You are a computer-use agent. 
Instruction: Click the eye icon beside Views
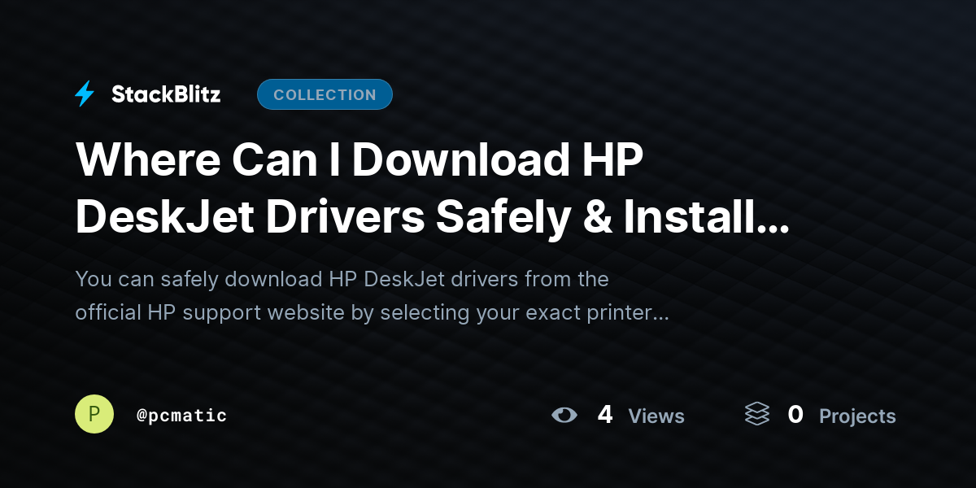(x=564, y=416)
